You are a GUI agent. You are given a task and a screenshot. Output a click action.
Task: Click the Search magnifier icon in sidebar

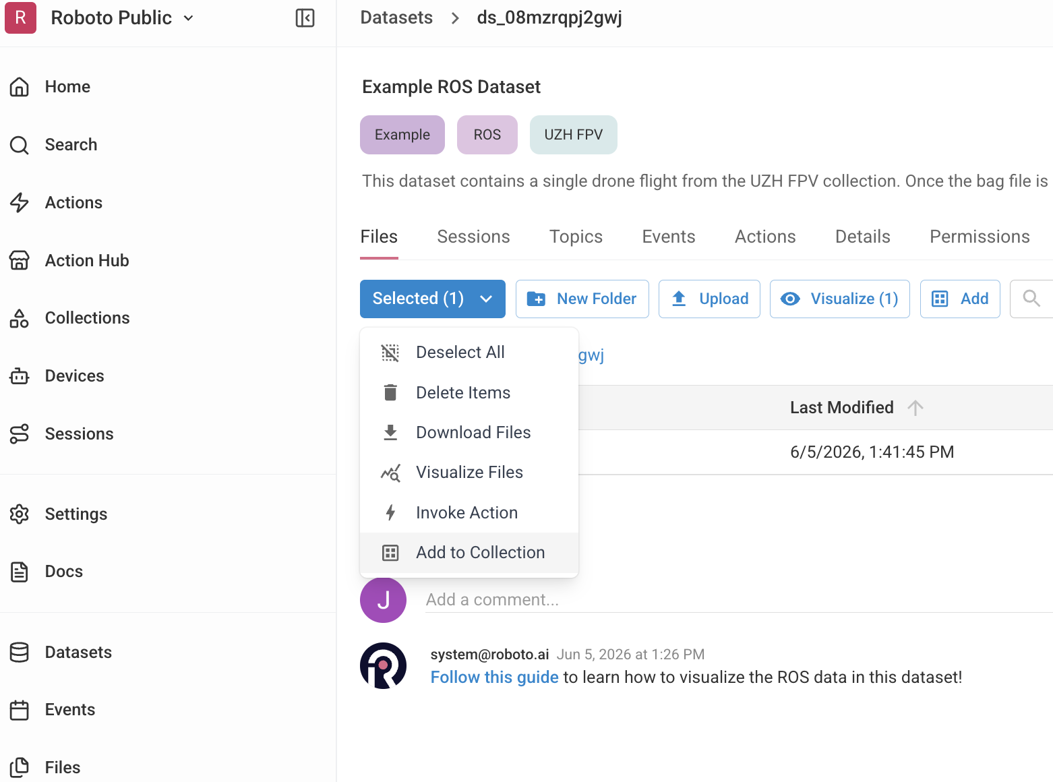tap(20, 145)
